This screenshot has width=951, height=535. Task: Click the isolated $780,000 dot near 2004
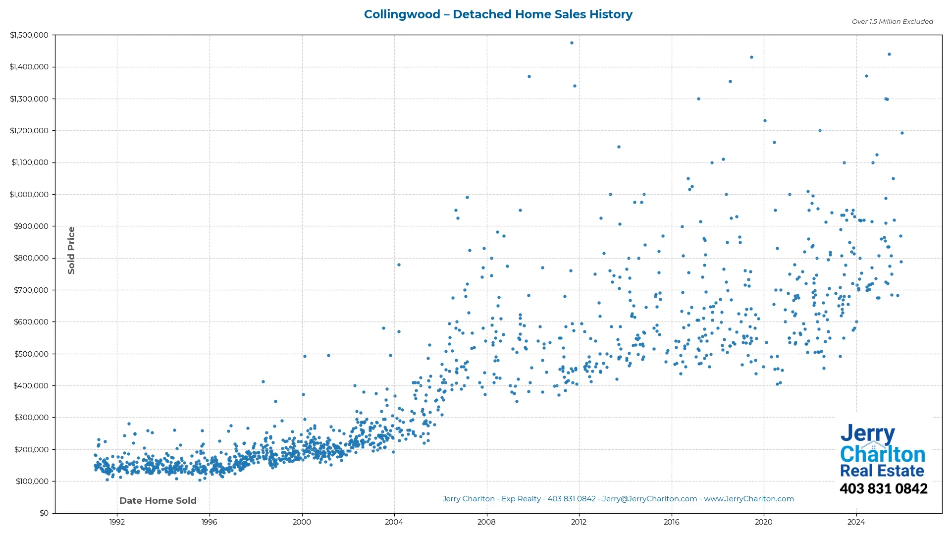point(399,265)
